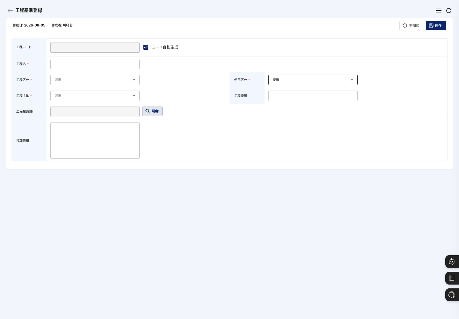Click the 作成日: 2026-08-05 text

(29, 25)
